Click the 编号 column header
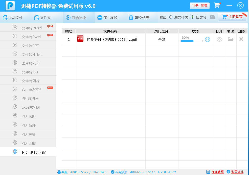The image size is (249, 175). click(69, 31)
